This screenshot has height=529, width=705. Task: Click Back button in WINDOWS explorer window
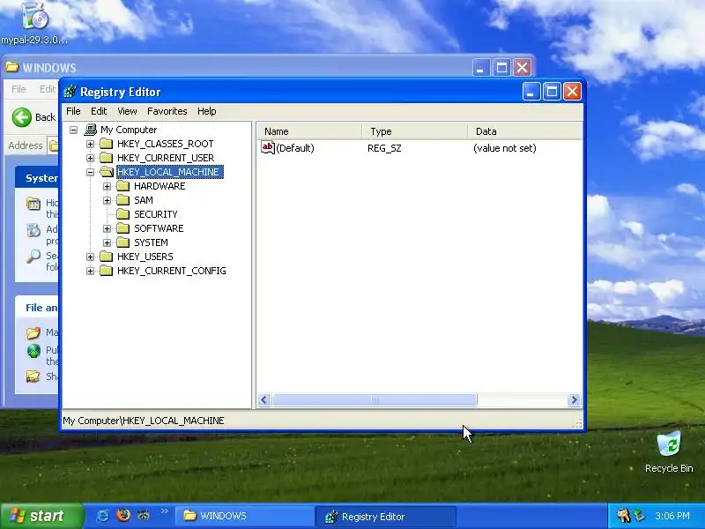click(x=33, y=117)
